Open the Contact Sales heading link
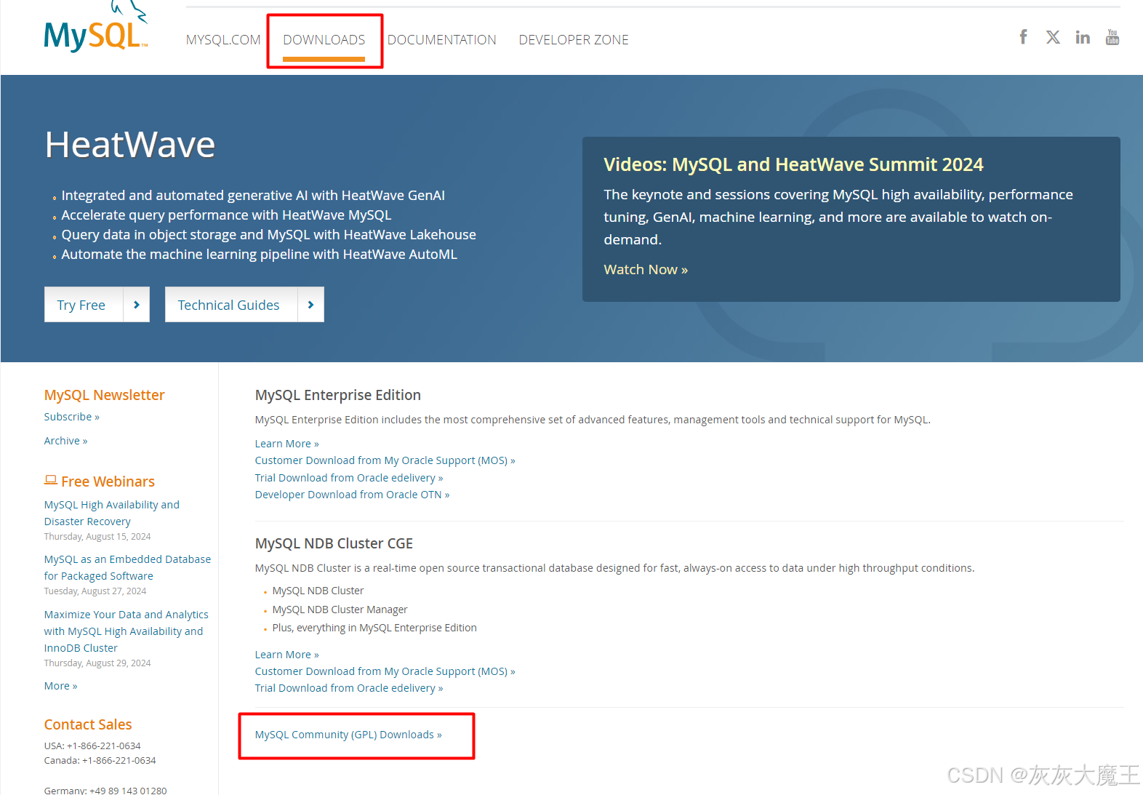 point(88,724)
